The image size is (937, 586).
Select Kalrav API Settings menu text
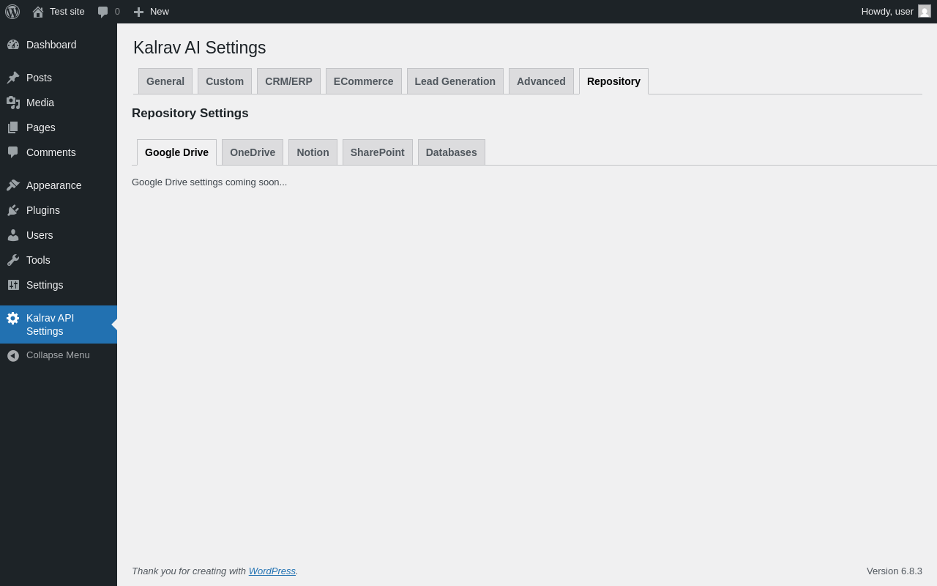51,324
